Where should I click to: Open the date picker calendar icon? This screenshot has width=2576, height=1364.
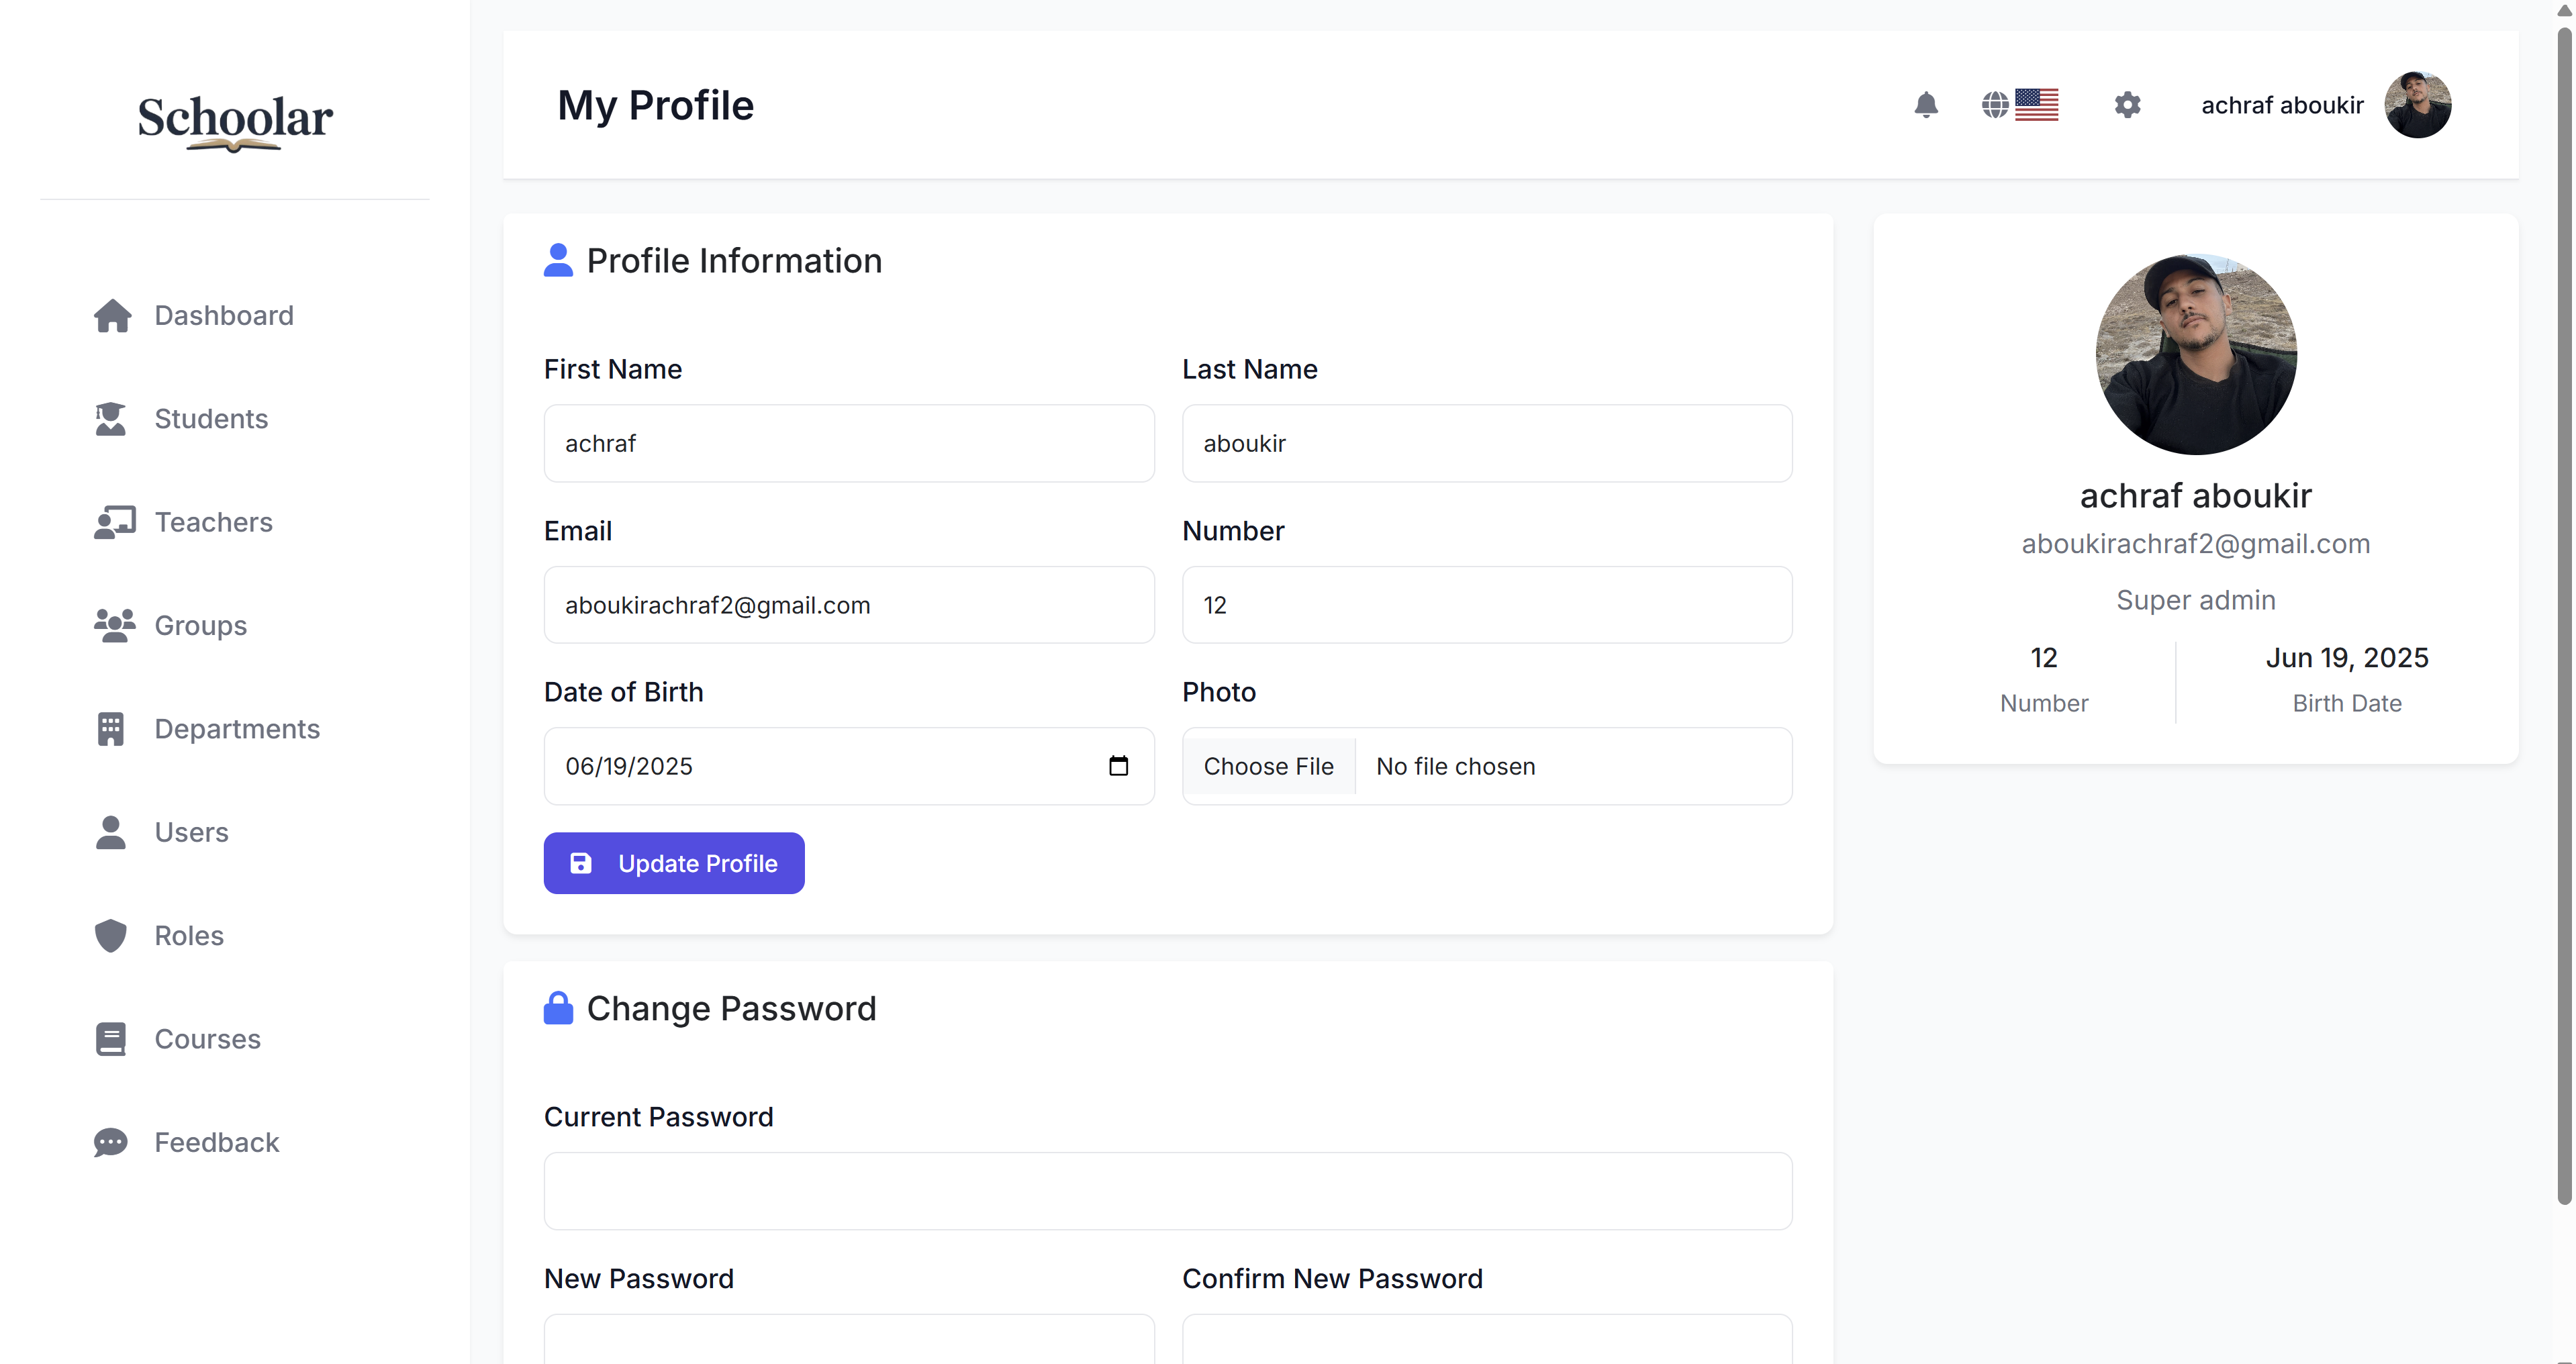point(1118,766)
